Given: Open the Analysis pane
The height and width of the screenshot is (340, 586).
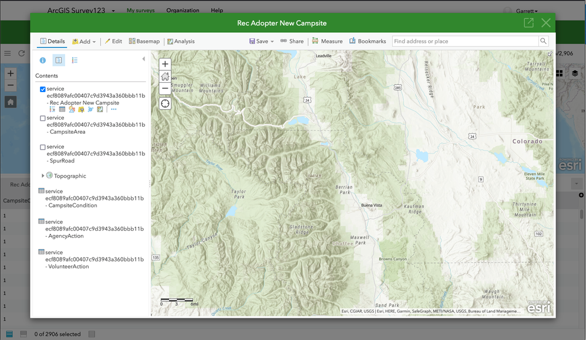Looking at the screenshot, I should coord(181,42).
